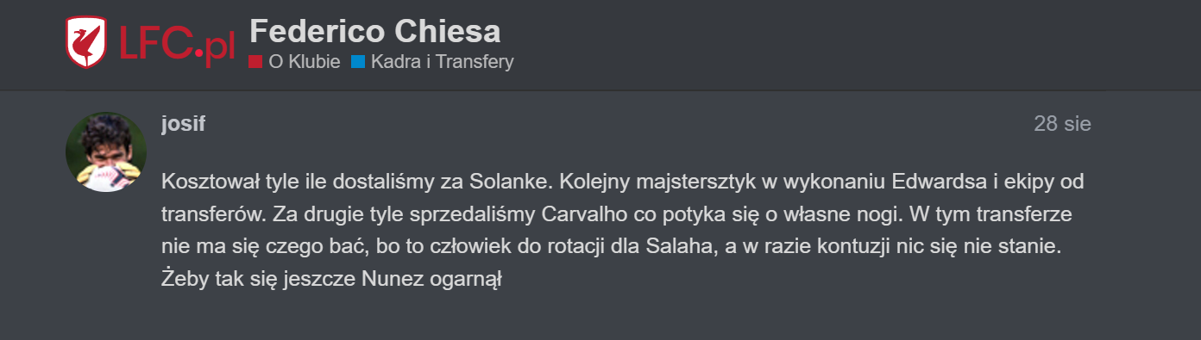
Task: Open josif's profile avatar picture
Action: click(106, 151)
